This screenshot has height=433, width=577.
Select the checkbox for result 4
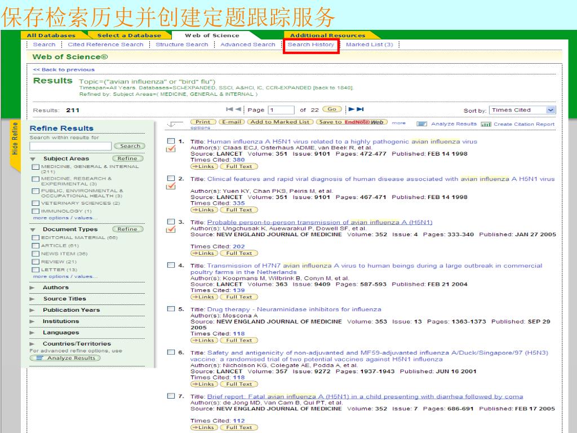(x=171, y=266)
